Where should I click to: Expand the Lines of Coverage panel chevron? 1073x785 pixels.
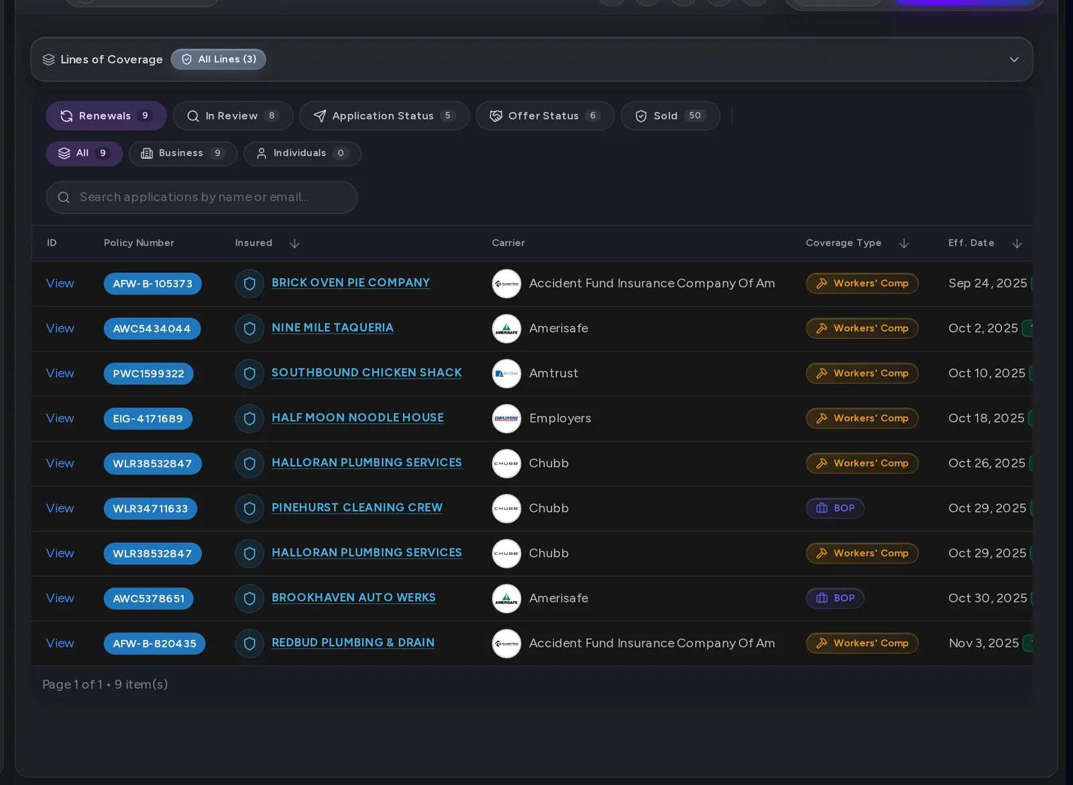(1014, 60)
